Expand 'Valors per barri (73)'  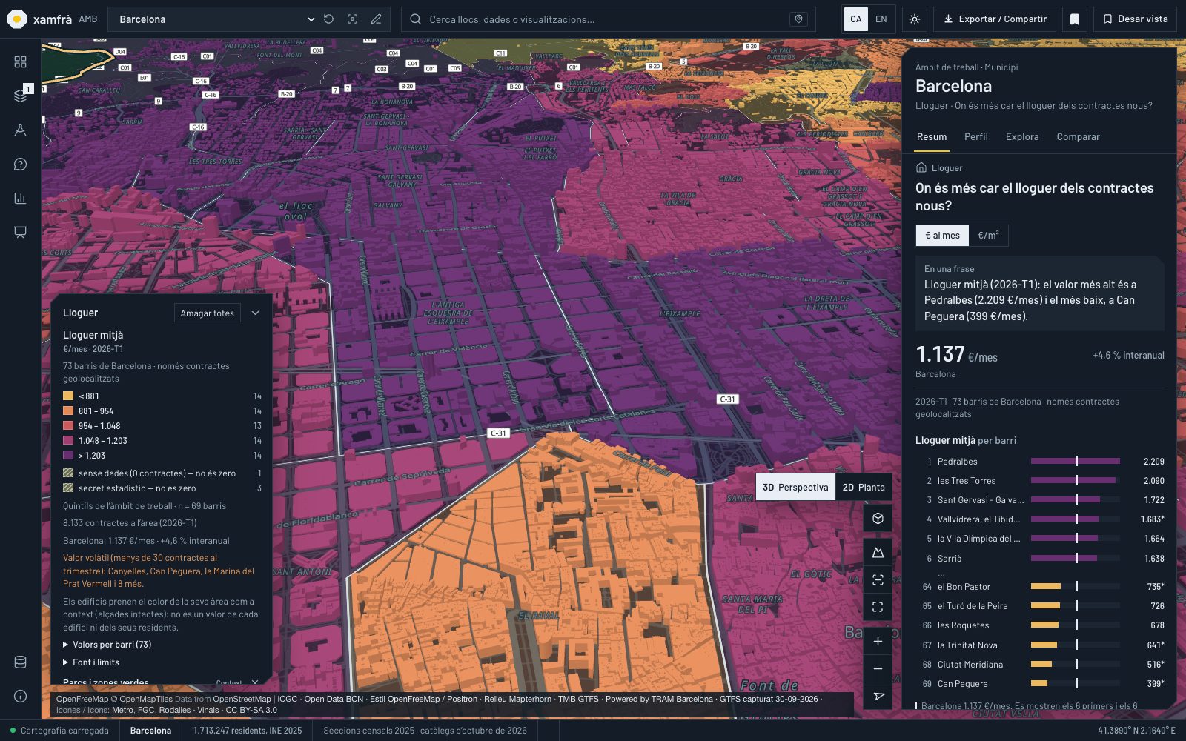pyautogui.click(x=107, y=645)
